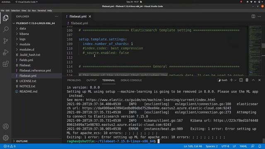Viewport: 265px width, 149px height.
Task: Open filebeat.reference.yml file
Action: [x=37, y=70]
